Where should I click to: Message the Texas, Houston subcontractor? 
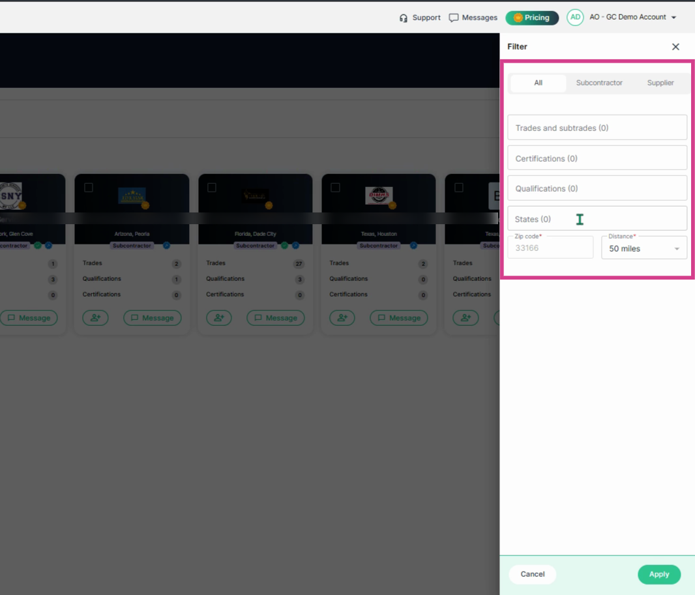click(399, 317)
